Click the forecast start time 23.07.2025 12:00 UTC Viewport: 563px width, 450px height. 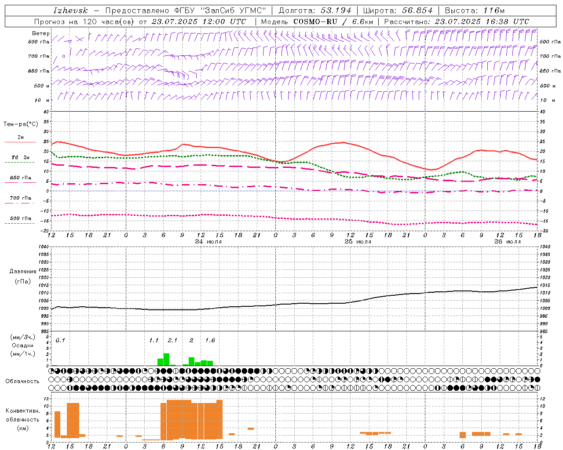pos(198,22)
